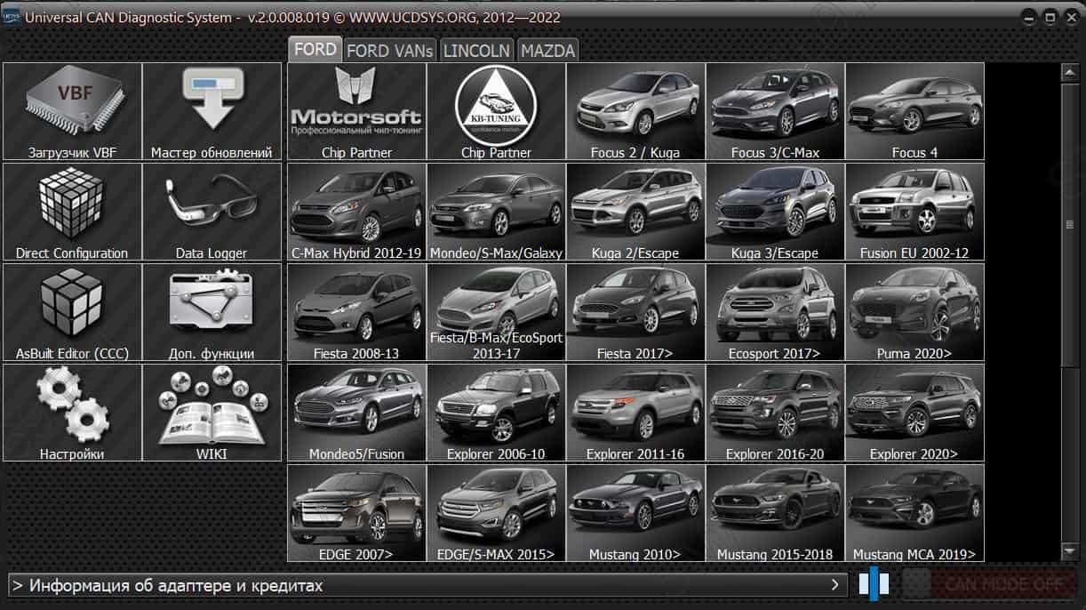Pick the Explorer 2020> model
The height and width of the screenshot is (610, 1086).
click(914, 413)
